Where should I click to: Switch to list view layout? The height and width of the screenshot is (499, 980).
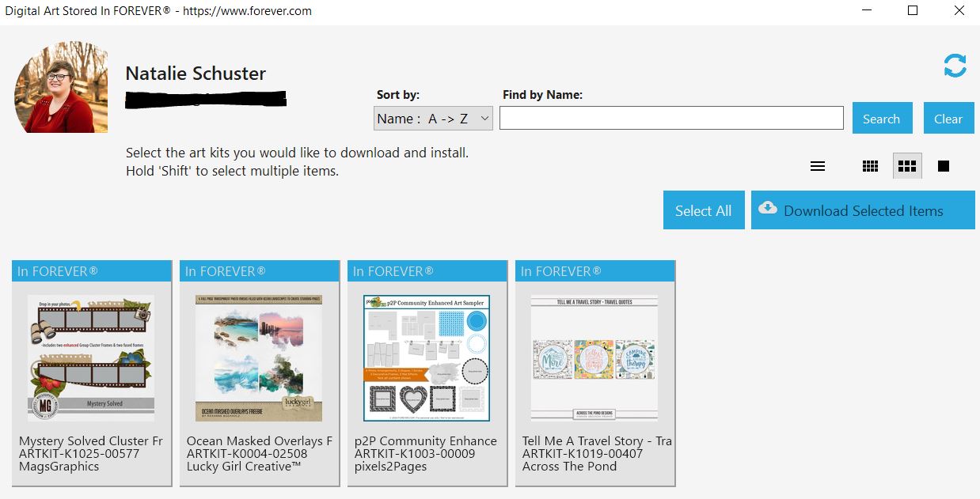click(818, 166)
